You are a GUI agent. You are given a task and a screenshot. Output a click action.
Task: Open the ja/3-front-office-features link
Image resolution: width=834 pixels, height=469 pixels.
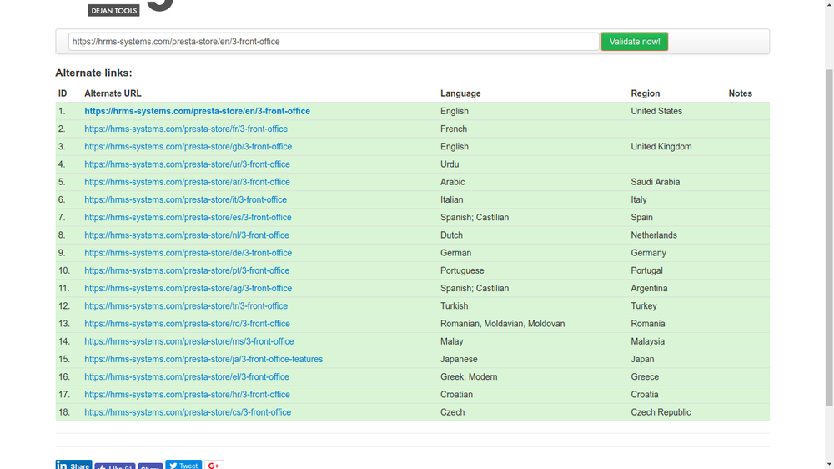tap(203, 359)
